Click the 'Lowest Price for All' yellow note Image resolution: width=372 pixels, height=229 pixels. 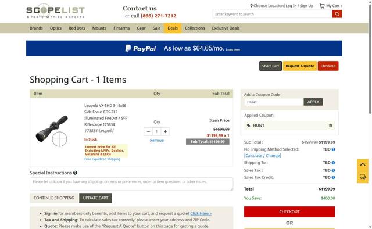[x=106, y=151]
